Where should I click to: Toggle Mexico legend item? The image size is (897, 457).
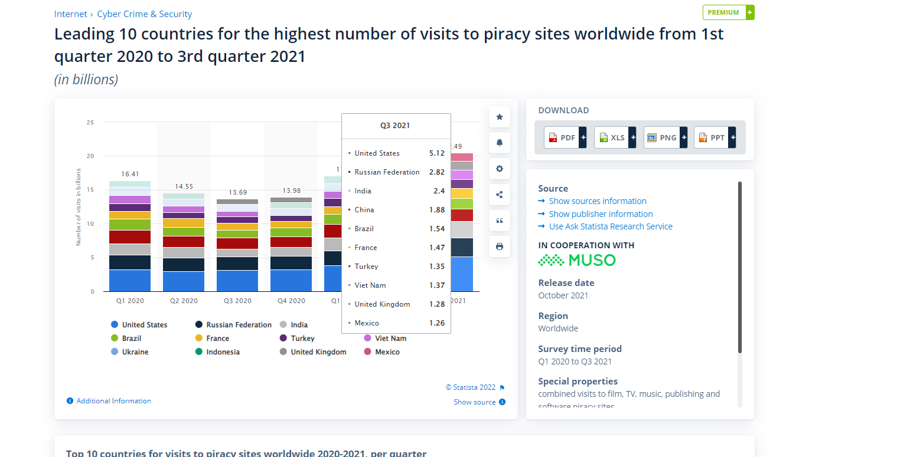pyautogui.click(x=382, y=352)
